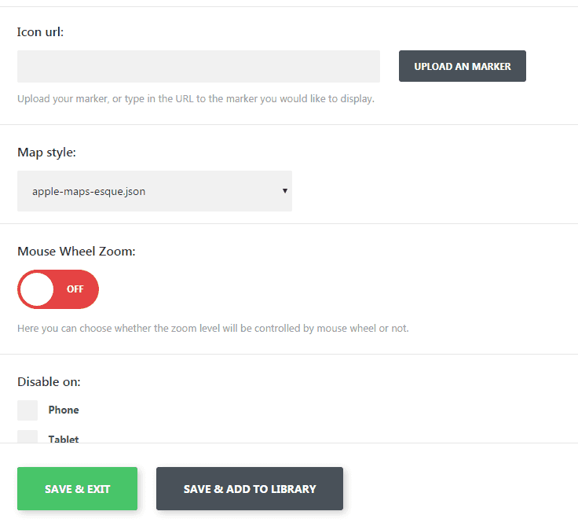Click the Icon url input field
Screen dimensions: 578x526
[x=198, y=66]
